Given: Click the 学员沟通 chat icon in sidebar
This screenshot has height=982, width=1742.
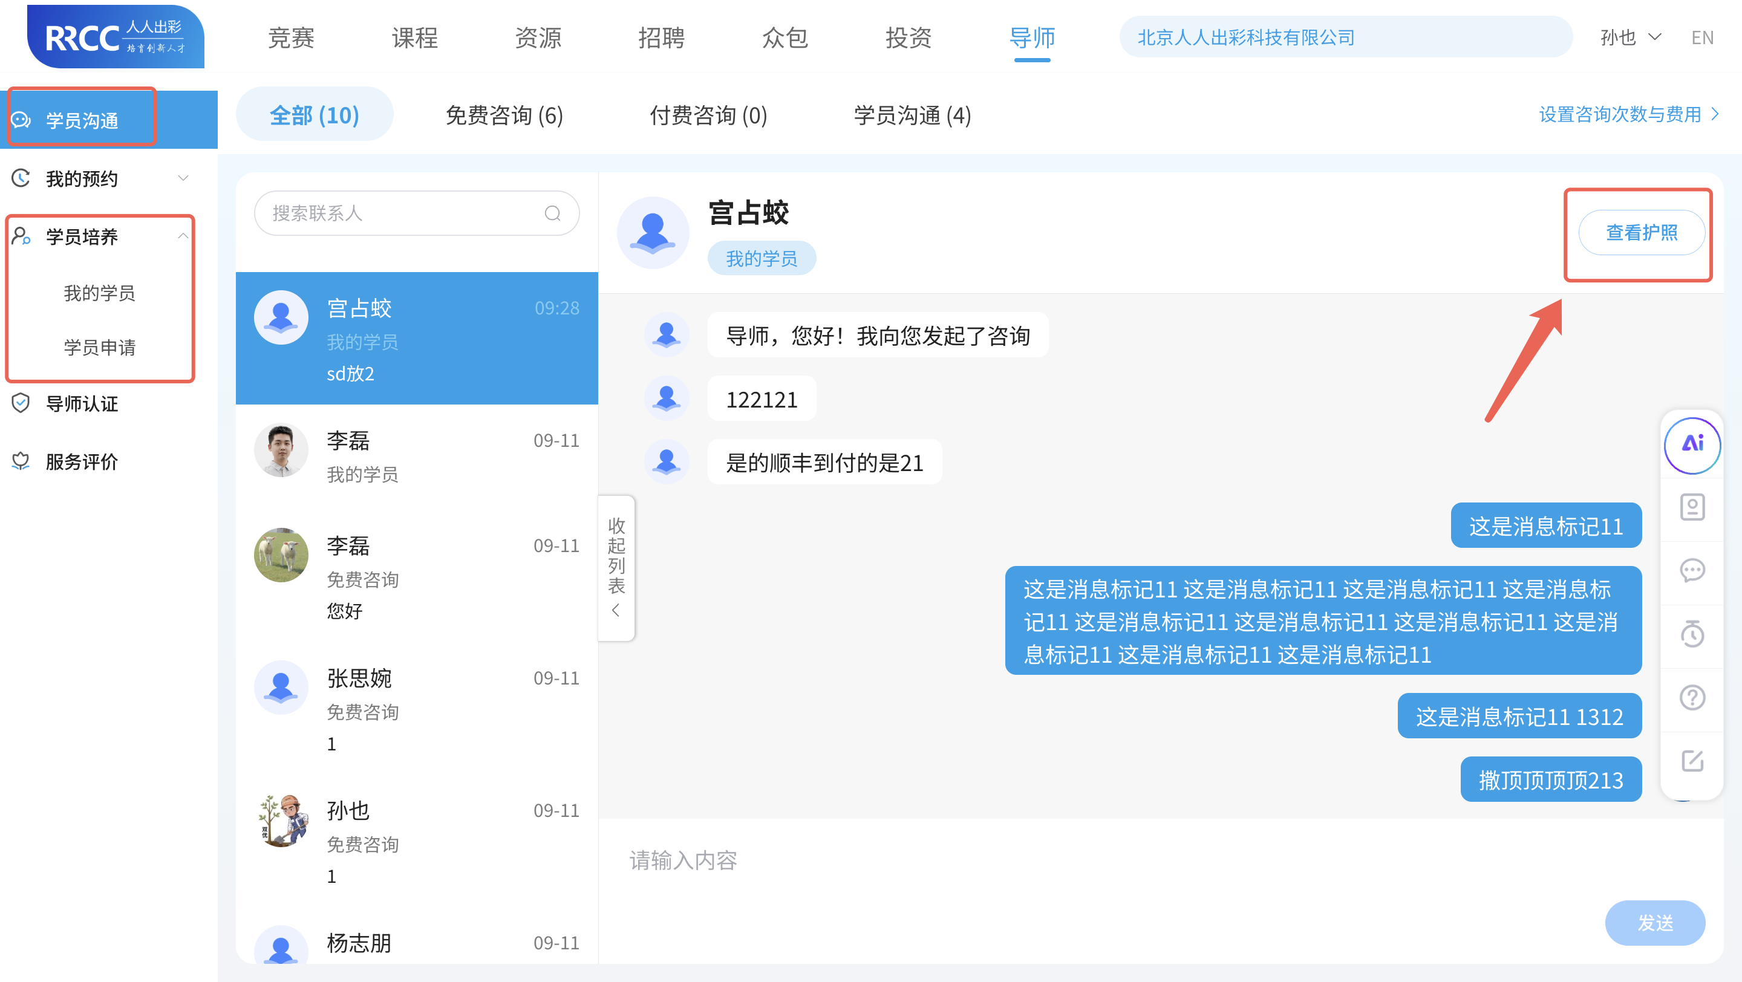Looking at the screenshot, I should pyautogui.click(x=22, y=120).
